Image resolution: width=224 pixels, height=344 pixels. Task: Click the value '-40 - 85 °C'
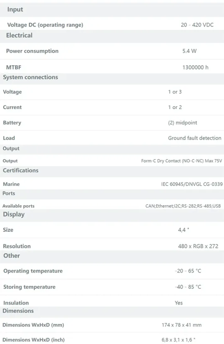[188, 287]
